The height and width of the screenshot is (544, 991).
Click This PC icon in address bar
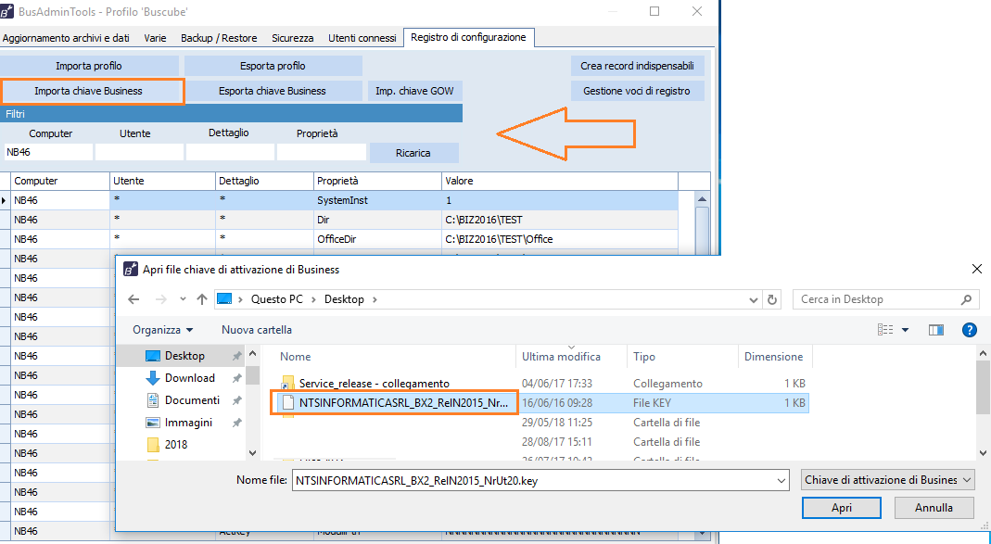tap(224, 299)
